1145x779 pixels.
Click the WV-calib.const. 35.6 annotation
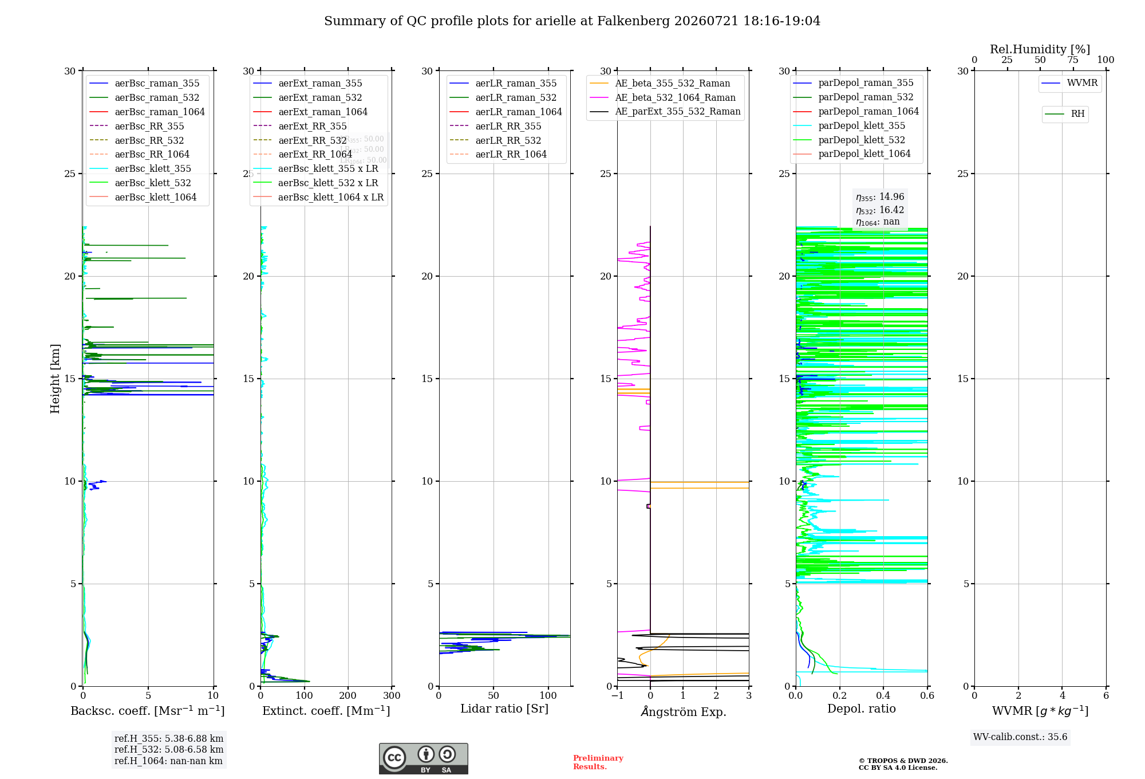point(1020,737)
